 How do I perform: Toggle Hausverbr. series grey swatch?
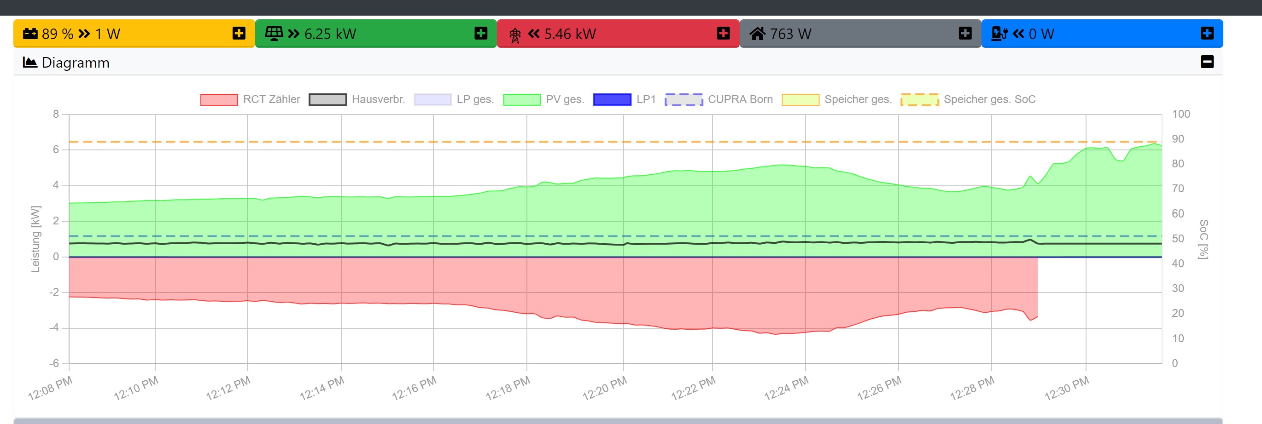[x=328, y=100]
